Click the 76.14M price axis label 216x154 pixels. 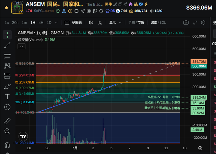(198, 103)
